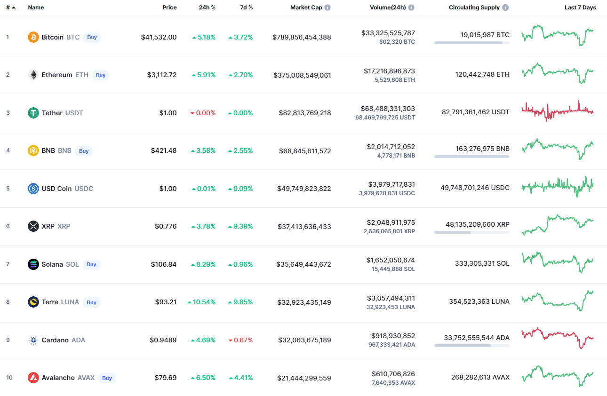This screenshot has width=607, height=396.
Task: Open Cardano red 7-day sparkline chart
Action: point(558,338)
